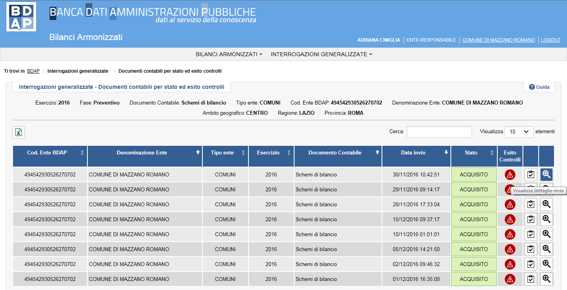This screenshot has height=290, width=567.
Task: Click the panel title tab Interrogazioni generalizzate
Action: coord(122,87)
